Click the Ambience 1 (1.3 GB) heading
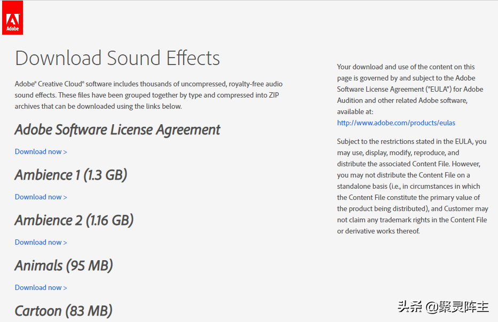498x322 pixels. click(71, 175)
